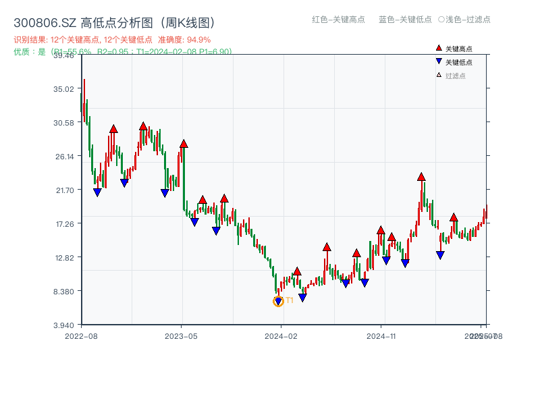Screen dimensions: 540x405
Task: Toggle the 过滤点 legend label
Action: (x=455, y=76)
